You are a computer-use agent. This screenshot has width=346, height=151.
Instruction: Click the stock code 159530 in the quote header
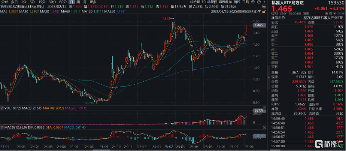pos(336,3)
